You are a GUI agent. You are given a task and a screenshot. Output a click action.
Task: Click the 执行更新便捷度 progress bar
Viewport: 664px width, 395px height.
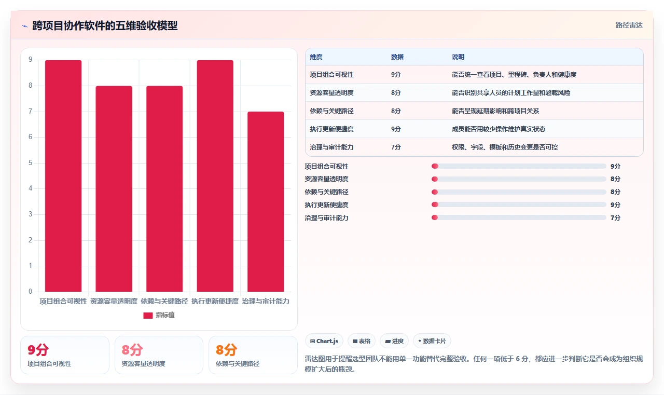coord(519,205)
